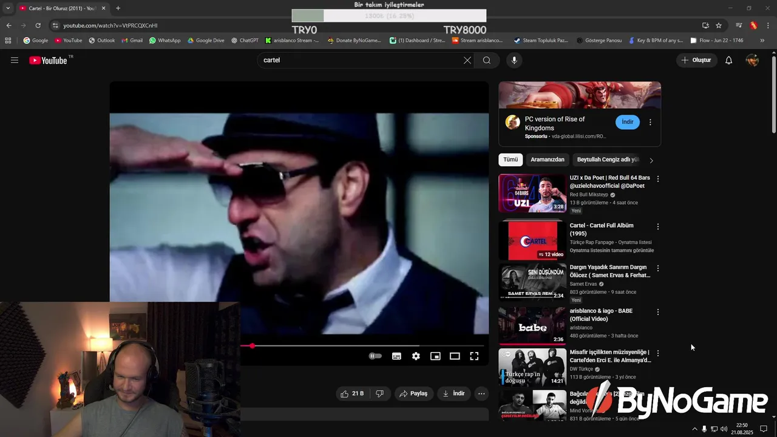Open menu for UZI x Da Poet video
Image resolution: width=777 pixels, height=437 pixels.
658,179
